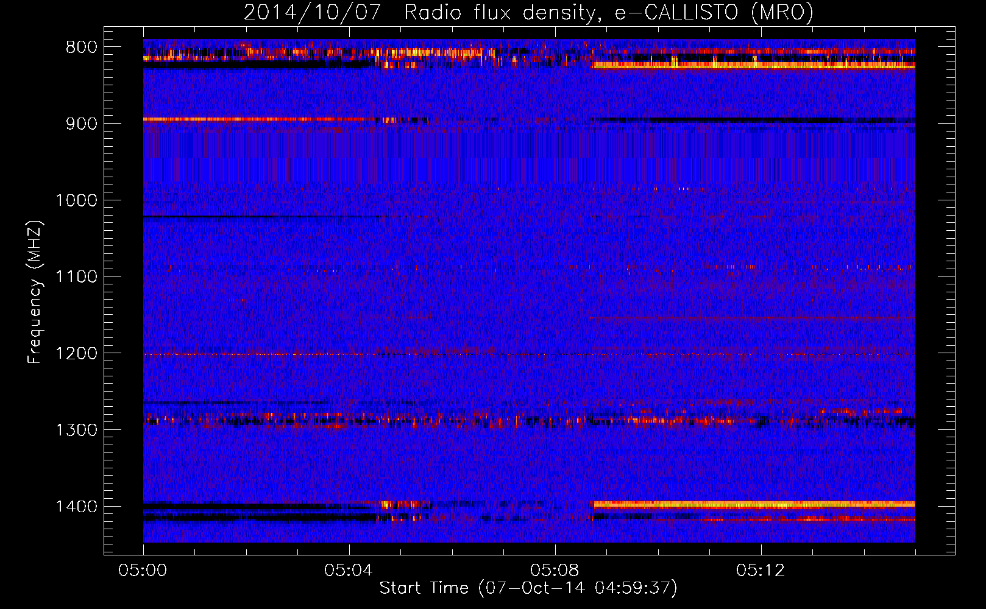Click the "05:08" time tick label
This screenshot has height=609, width=986.
(x=555, y=571)
